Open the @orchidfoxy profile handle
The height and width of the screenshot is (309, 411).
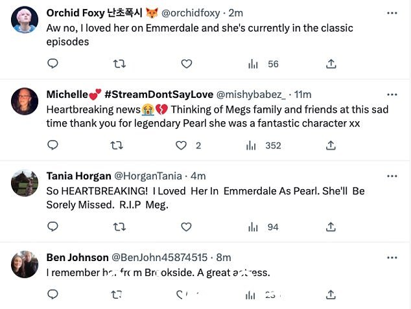[191, 13]
